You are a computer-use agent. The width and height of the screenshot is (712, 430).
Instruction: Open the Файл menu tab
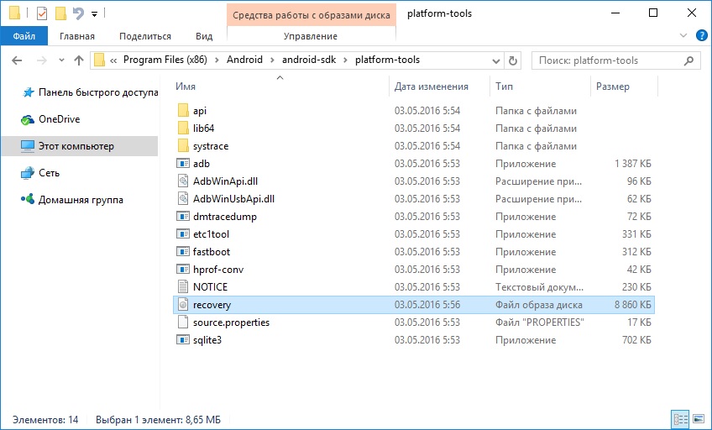pos(24,36)
